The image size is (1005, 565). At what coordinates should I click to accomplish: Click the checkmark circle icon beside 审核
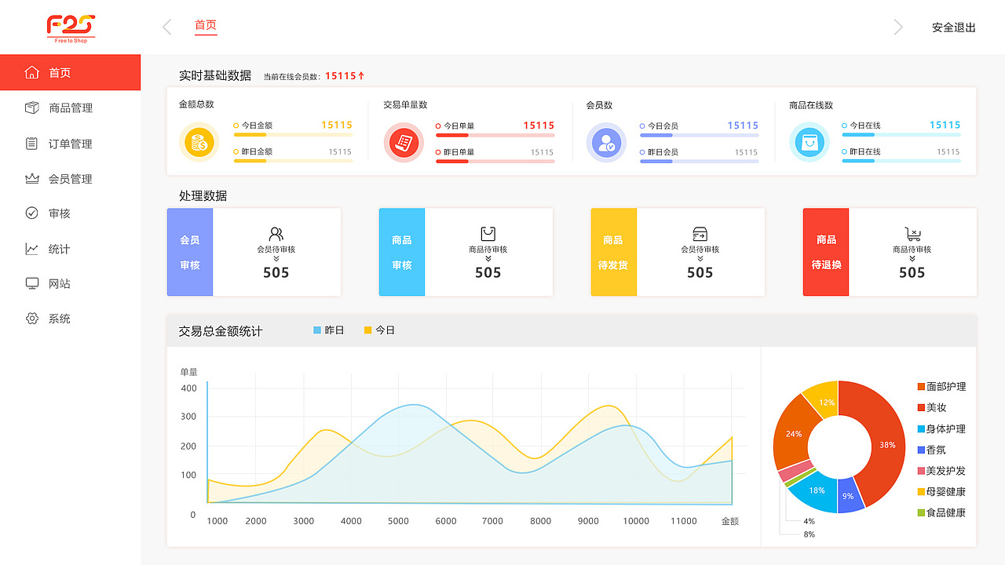[32, 213]
